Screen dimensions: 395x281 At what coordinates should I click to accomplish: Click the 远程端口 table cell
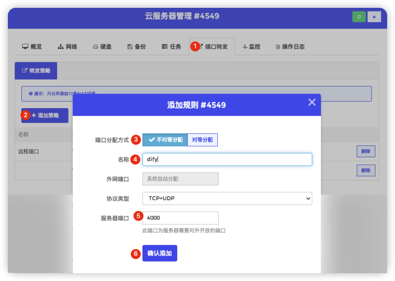point(28,152)
